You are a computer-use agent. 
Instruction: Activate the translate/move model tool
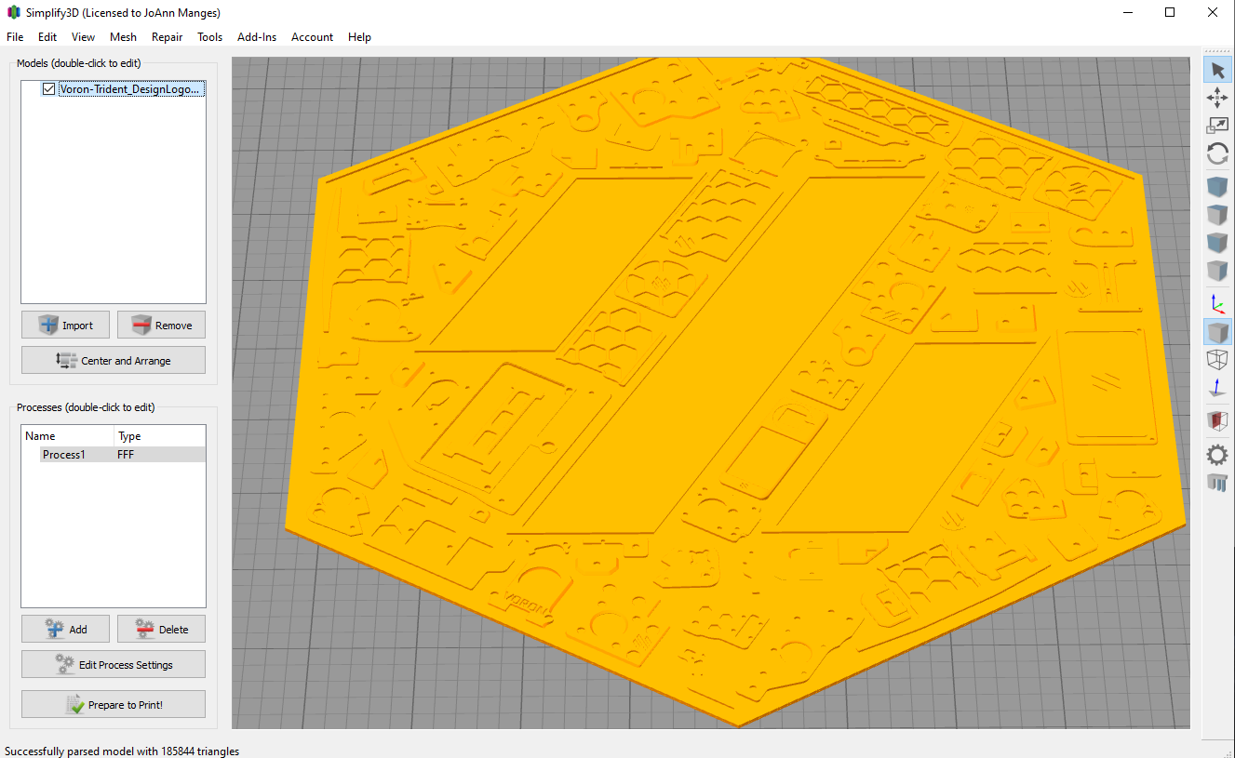pyautogui.click(x=1217, y=97)
